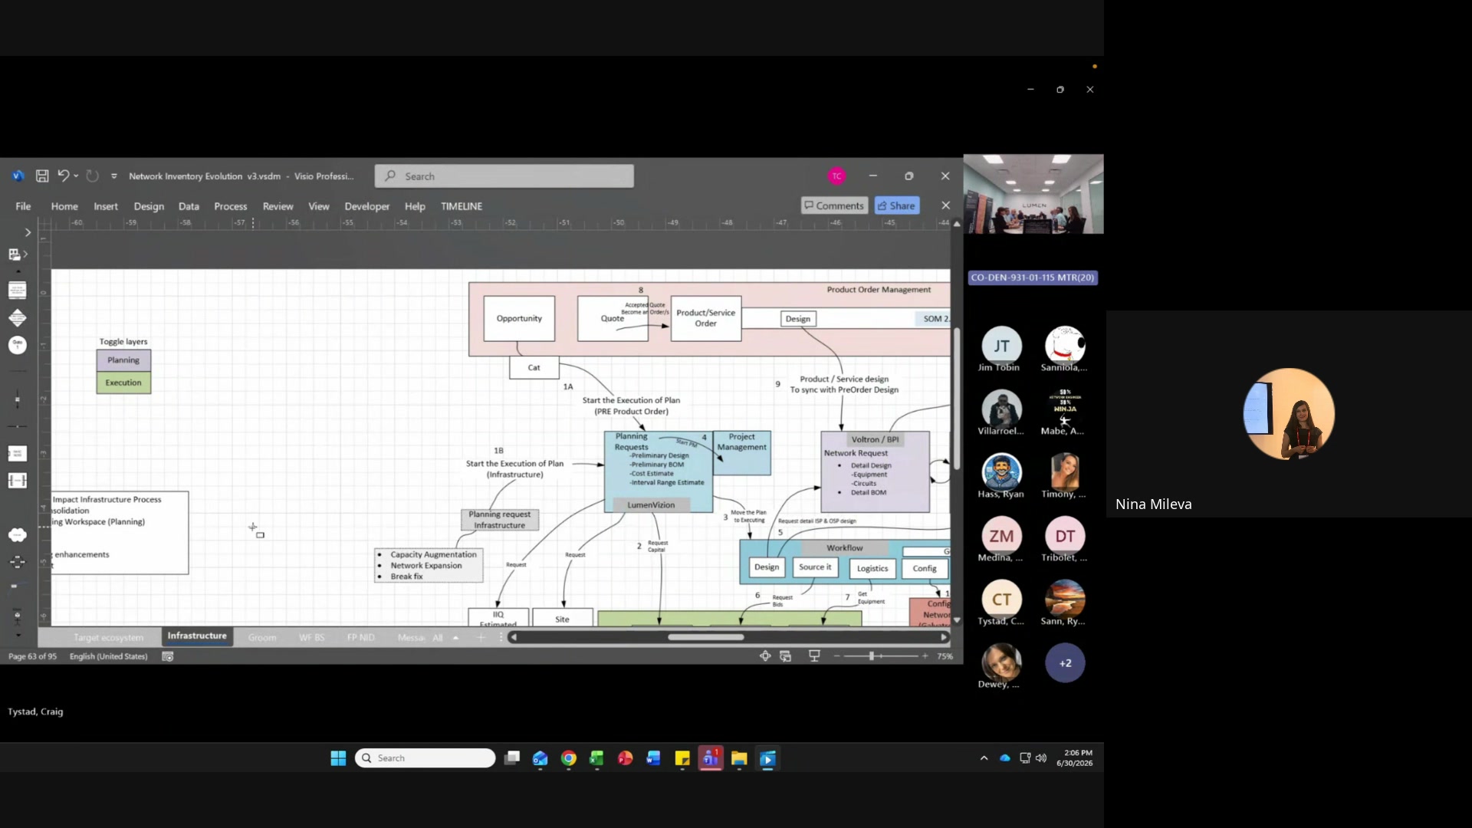Toggle the Planning layer box
Screen dimensions: 1472x828
[x=123, y=360]
